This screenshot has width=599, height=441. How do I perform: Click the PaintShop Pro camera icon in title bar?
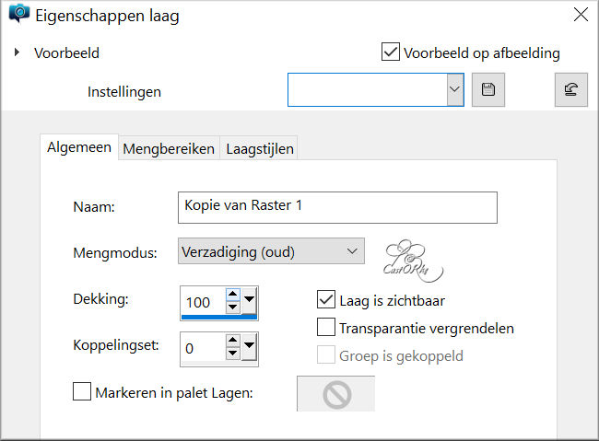[x=19, y=14]
